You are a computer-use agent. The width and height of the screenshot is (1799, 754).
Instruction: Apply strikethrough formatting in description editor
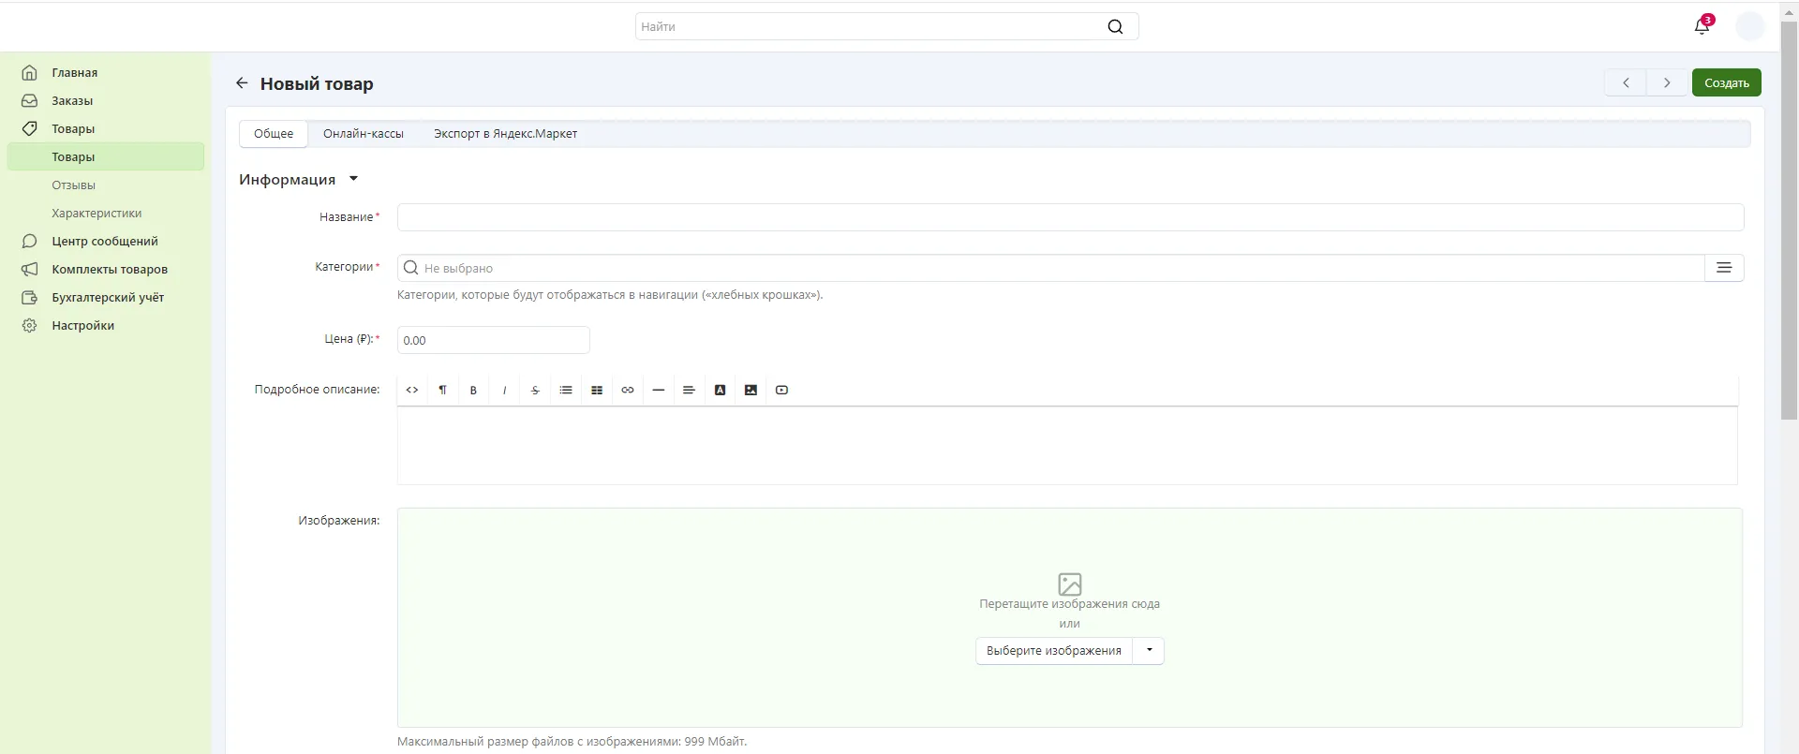(535, 391)
